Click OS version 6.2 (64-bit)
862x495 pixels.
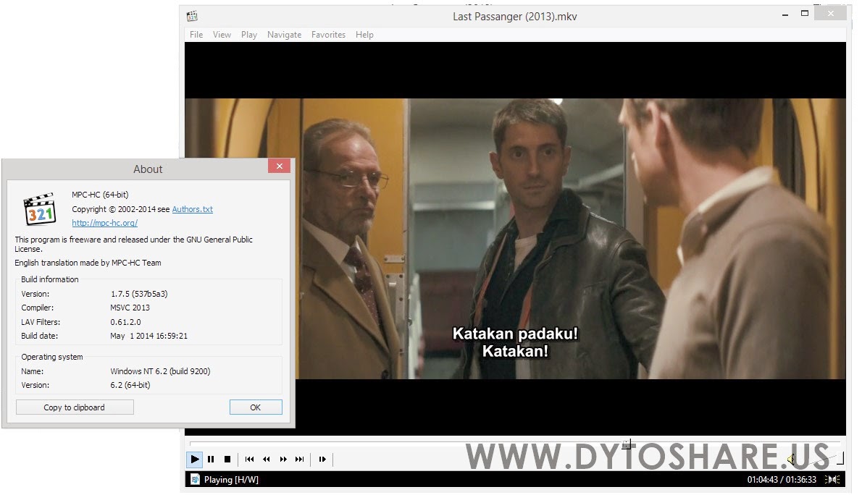tap(130, 385)
